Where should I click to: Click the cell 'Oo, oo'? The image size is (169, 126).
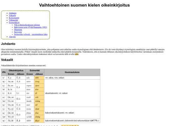pos(11,97)
